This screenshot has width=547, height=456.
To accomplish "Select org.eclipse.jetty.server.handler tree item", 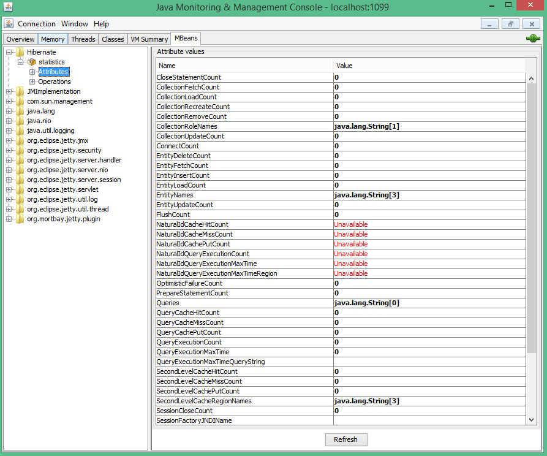I will pos(74,160).
